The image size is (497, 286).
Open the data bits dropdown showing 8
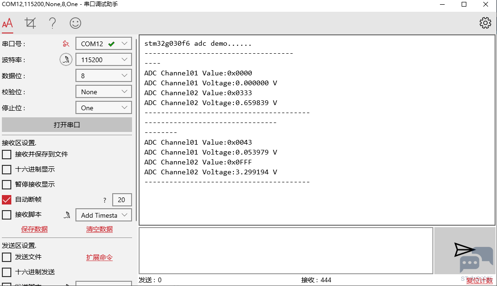pos(104,76)
